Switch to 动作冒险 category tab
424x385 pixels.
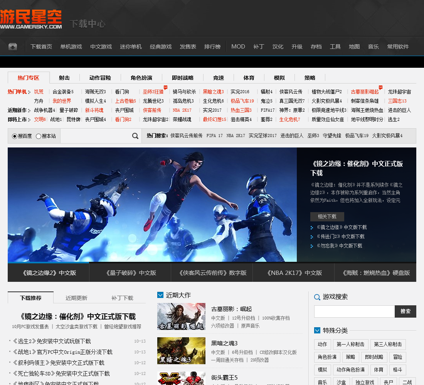[100, 78]
